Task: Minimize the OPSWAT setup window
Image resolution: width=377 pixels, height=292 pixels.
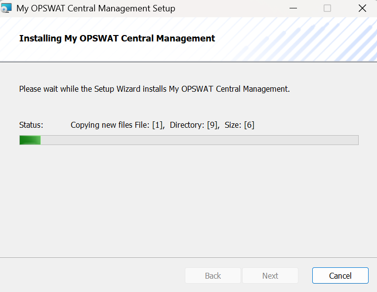Action: [293, 8]
